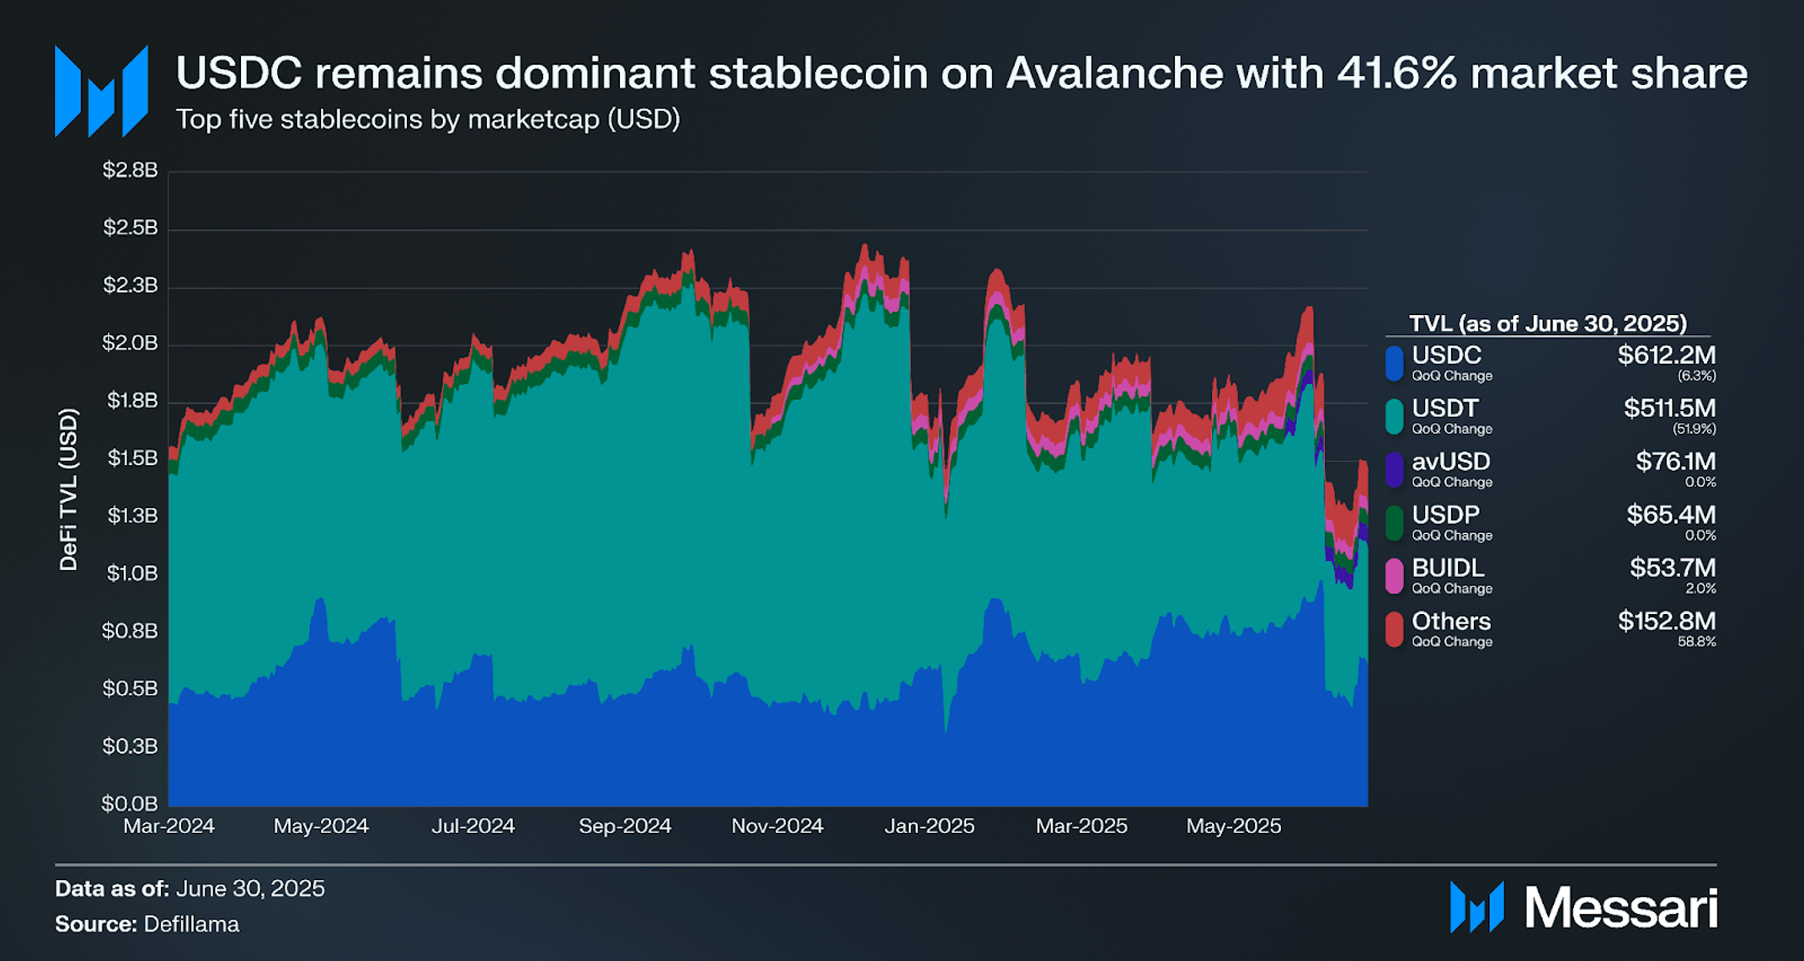1804x961 pixels.
Task: Select the Others $152.8M value
Action: pyautogui.click(x=1666, y=622)
